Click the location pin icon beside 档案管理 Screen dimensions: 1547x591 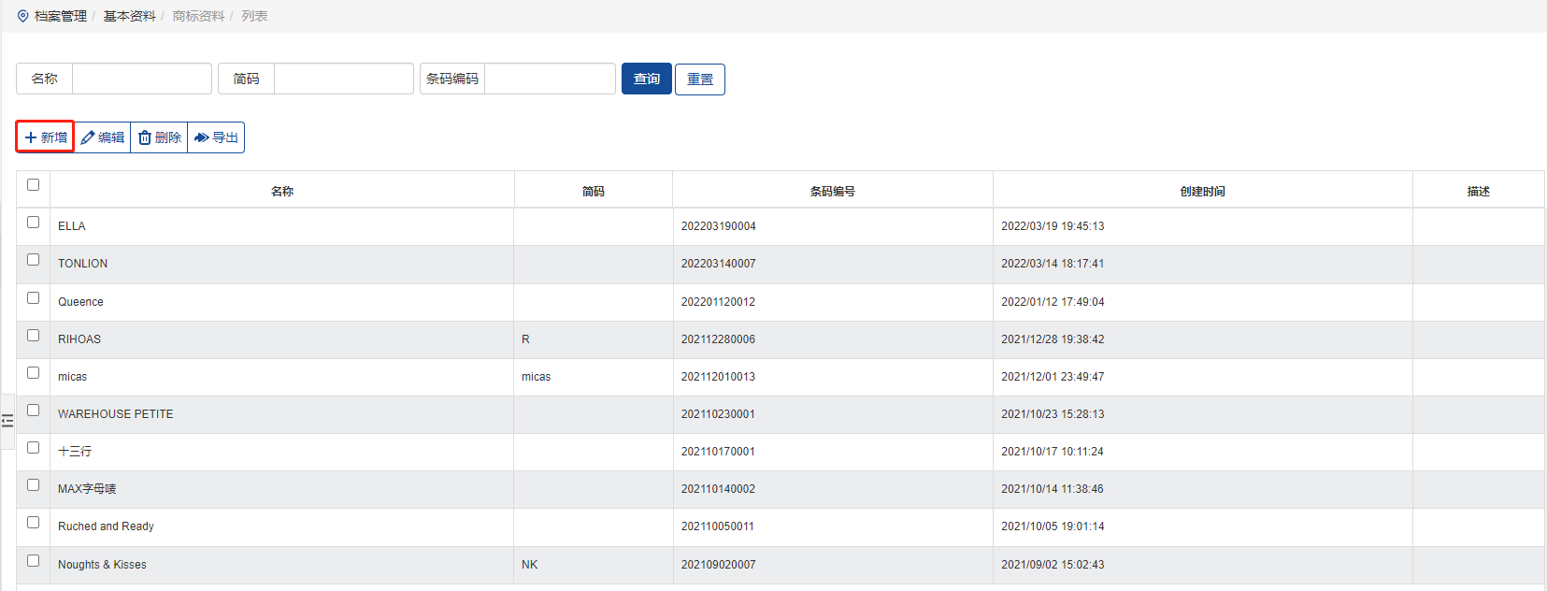(23, 16)
